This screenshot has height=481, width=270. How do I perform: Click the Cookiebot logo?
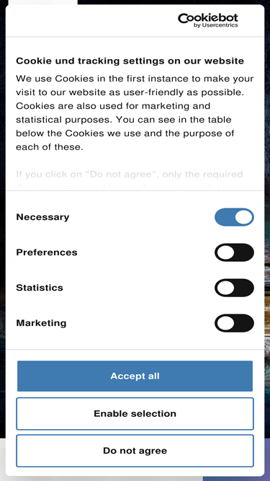click(x=208, y=20)
